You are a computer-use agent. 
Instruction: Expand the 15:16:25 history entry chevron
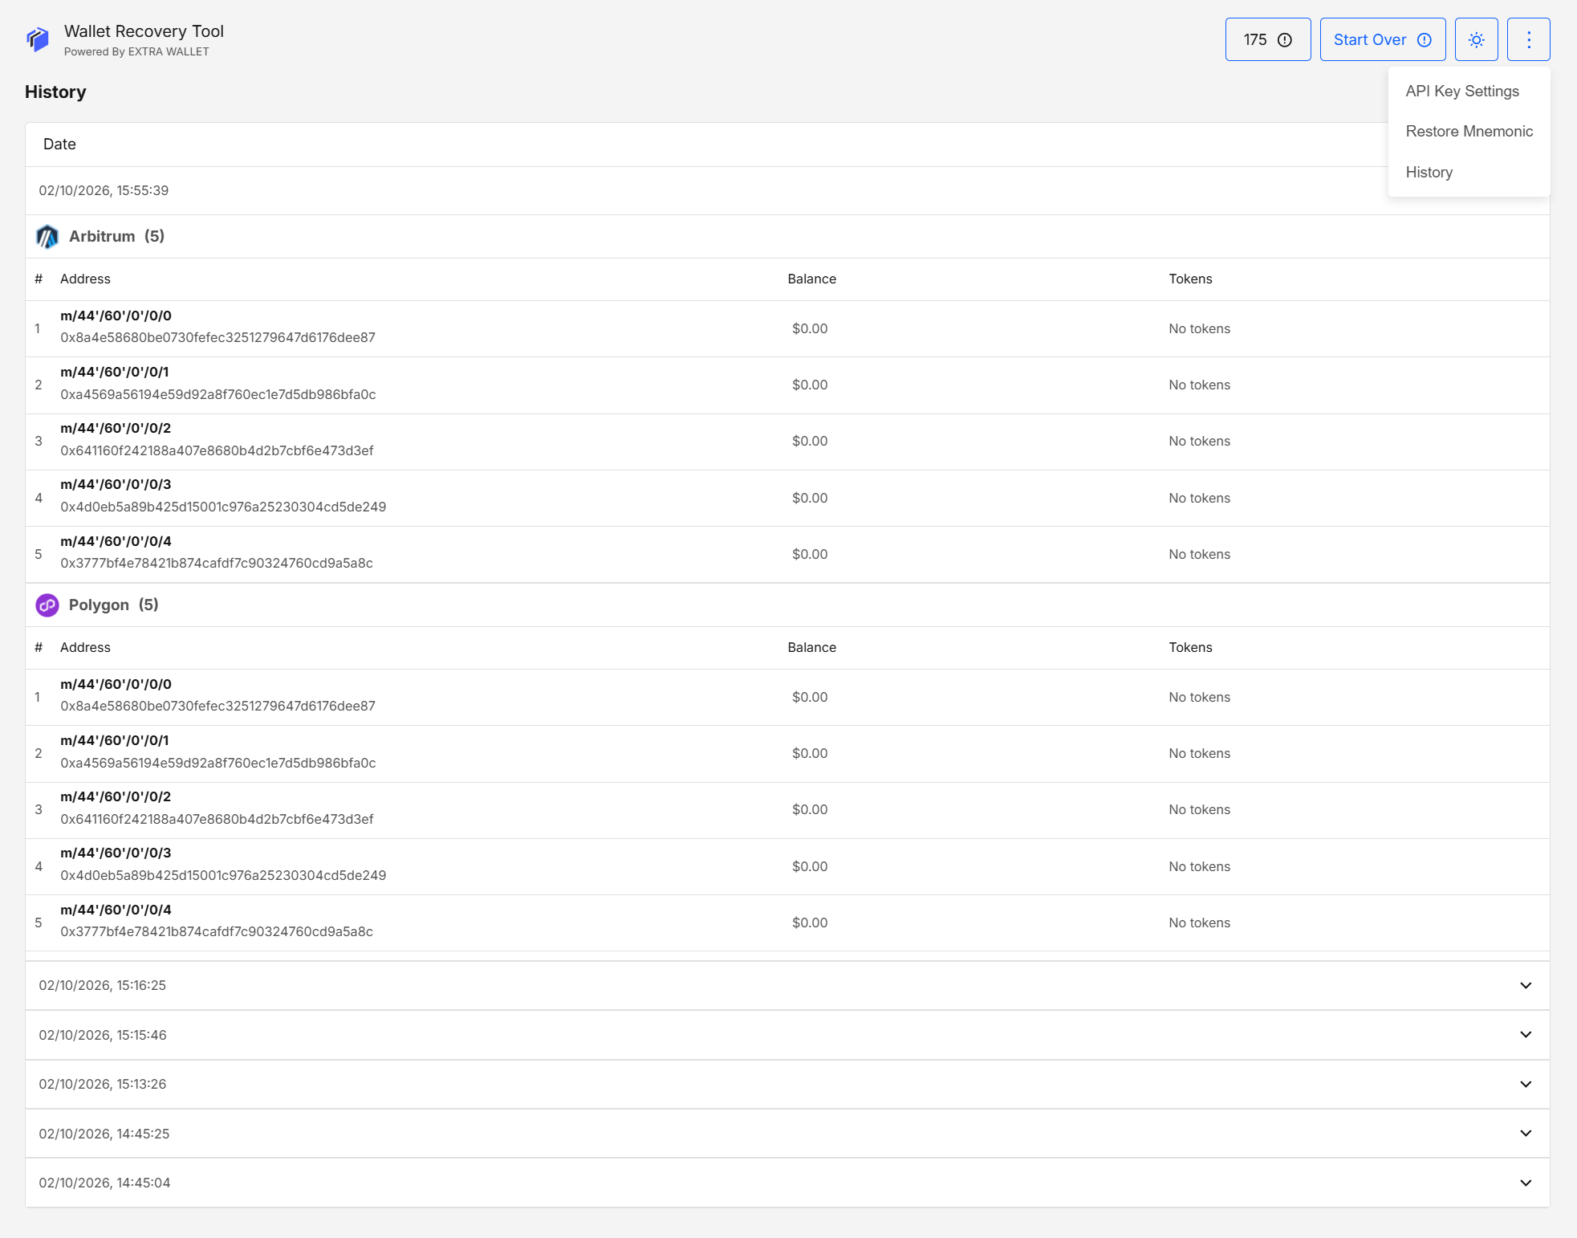tap(1526, 986)
